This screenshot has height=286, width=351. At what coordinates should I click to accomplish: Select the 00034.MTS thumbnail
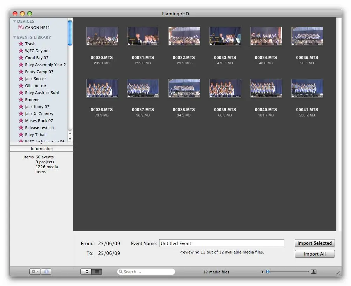pyautogui.click(x=266, y=36)
